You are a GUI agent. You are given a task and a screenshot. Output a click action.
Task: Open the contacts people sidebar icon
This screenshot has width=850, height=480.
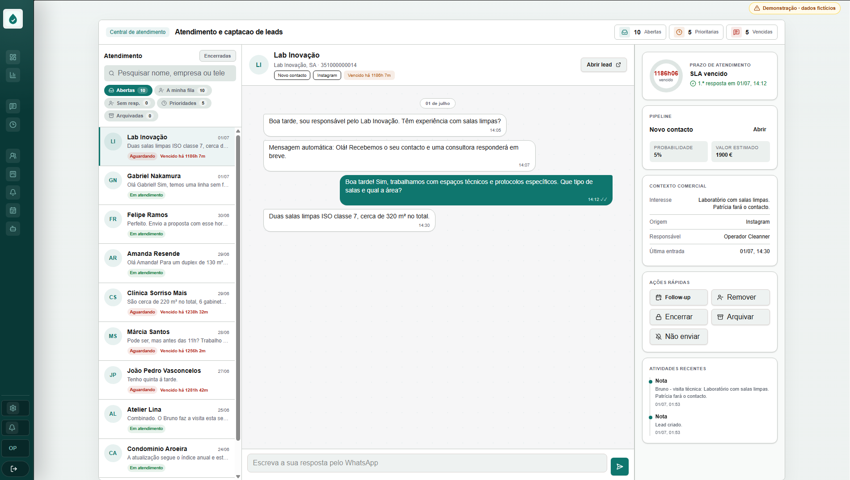coord(13,156)
